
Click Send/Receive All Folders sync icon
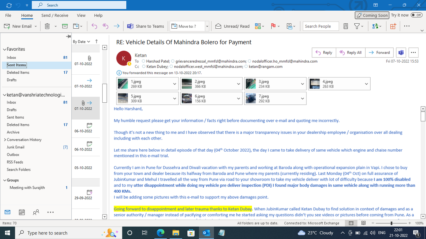[x=9, y=5]
